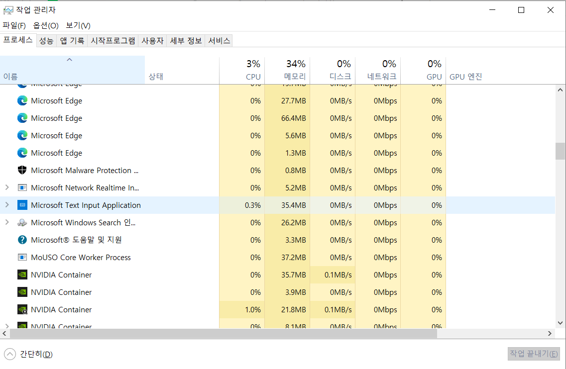Open the 파일(F) menu

14,25
